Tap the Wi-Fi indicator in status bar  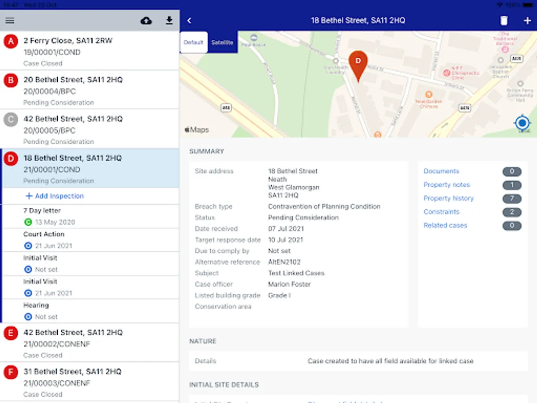499,4
